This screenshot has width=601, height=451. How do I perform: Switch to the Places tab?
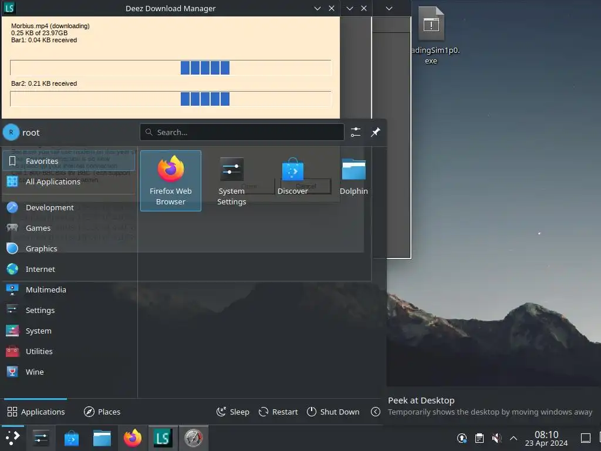coord(102,412)
